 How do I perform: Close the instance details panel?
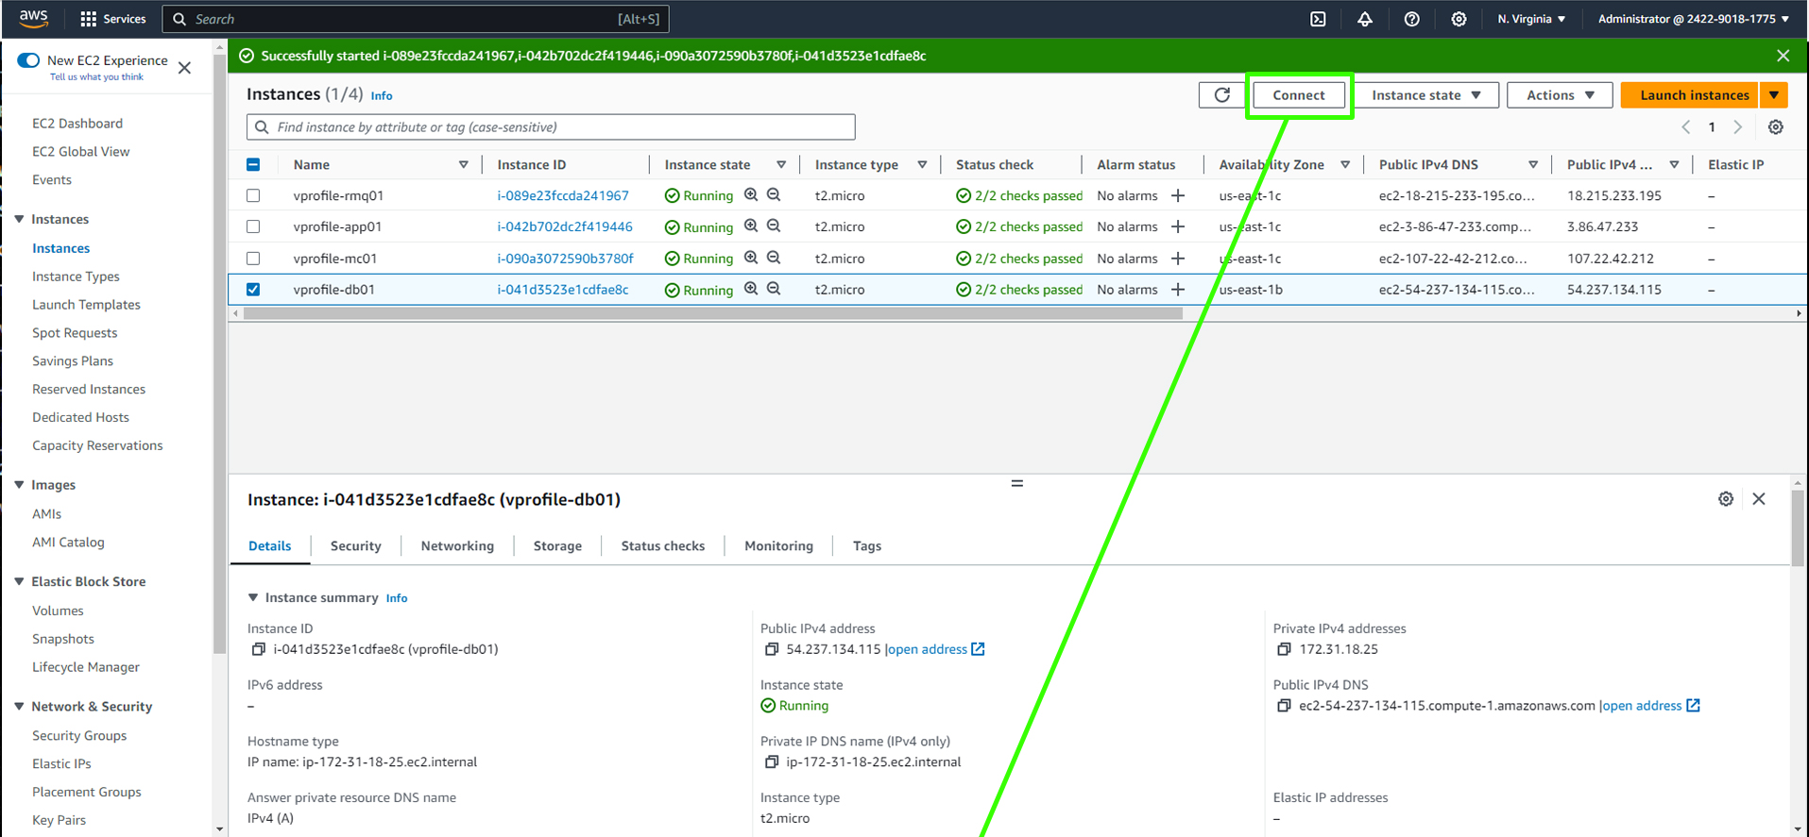[1759, 499]
